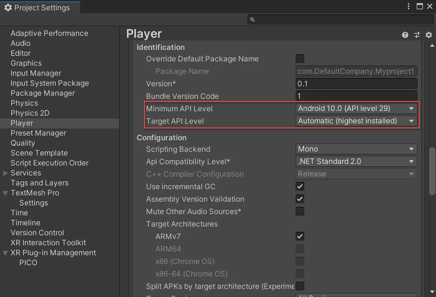Open the Input Manager settings
This screenshot has height=297, width=436.
pos(36,73)
